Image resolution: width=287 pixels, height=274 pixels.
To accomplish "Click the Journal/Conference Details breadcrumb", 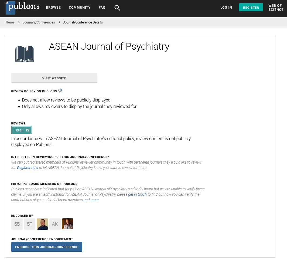I will pos(83,22).
